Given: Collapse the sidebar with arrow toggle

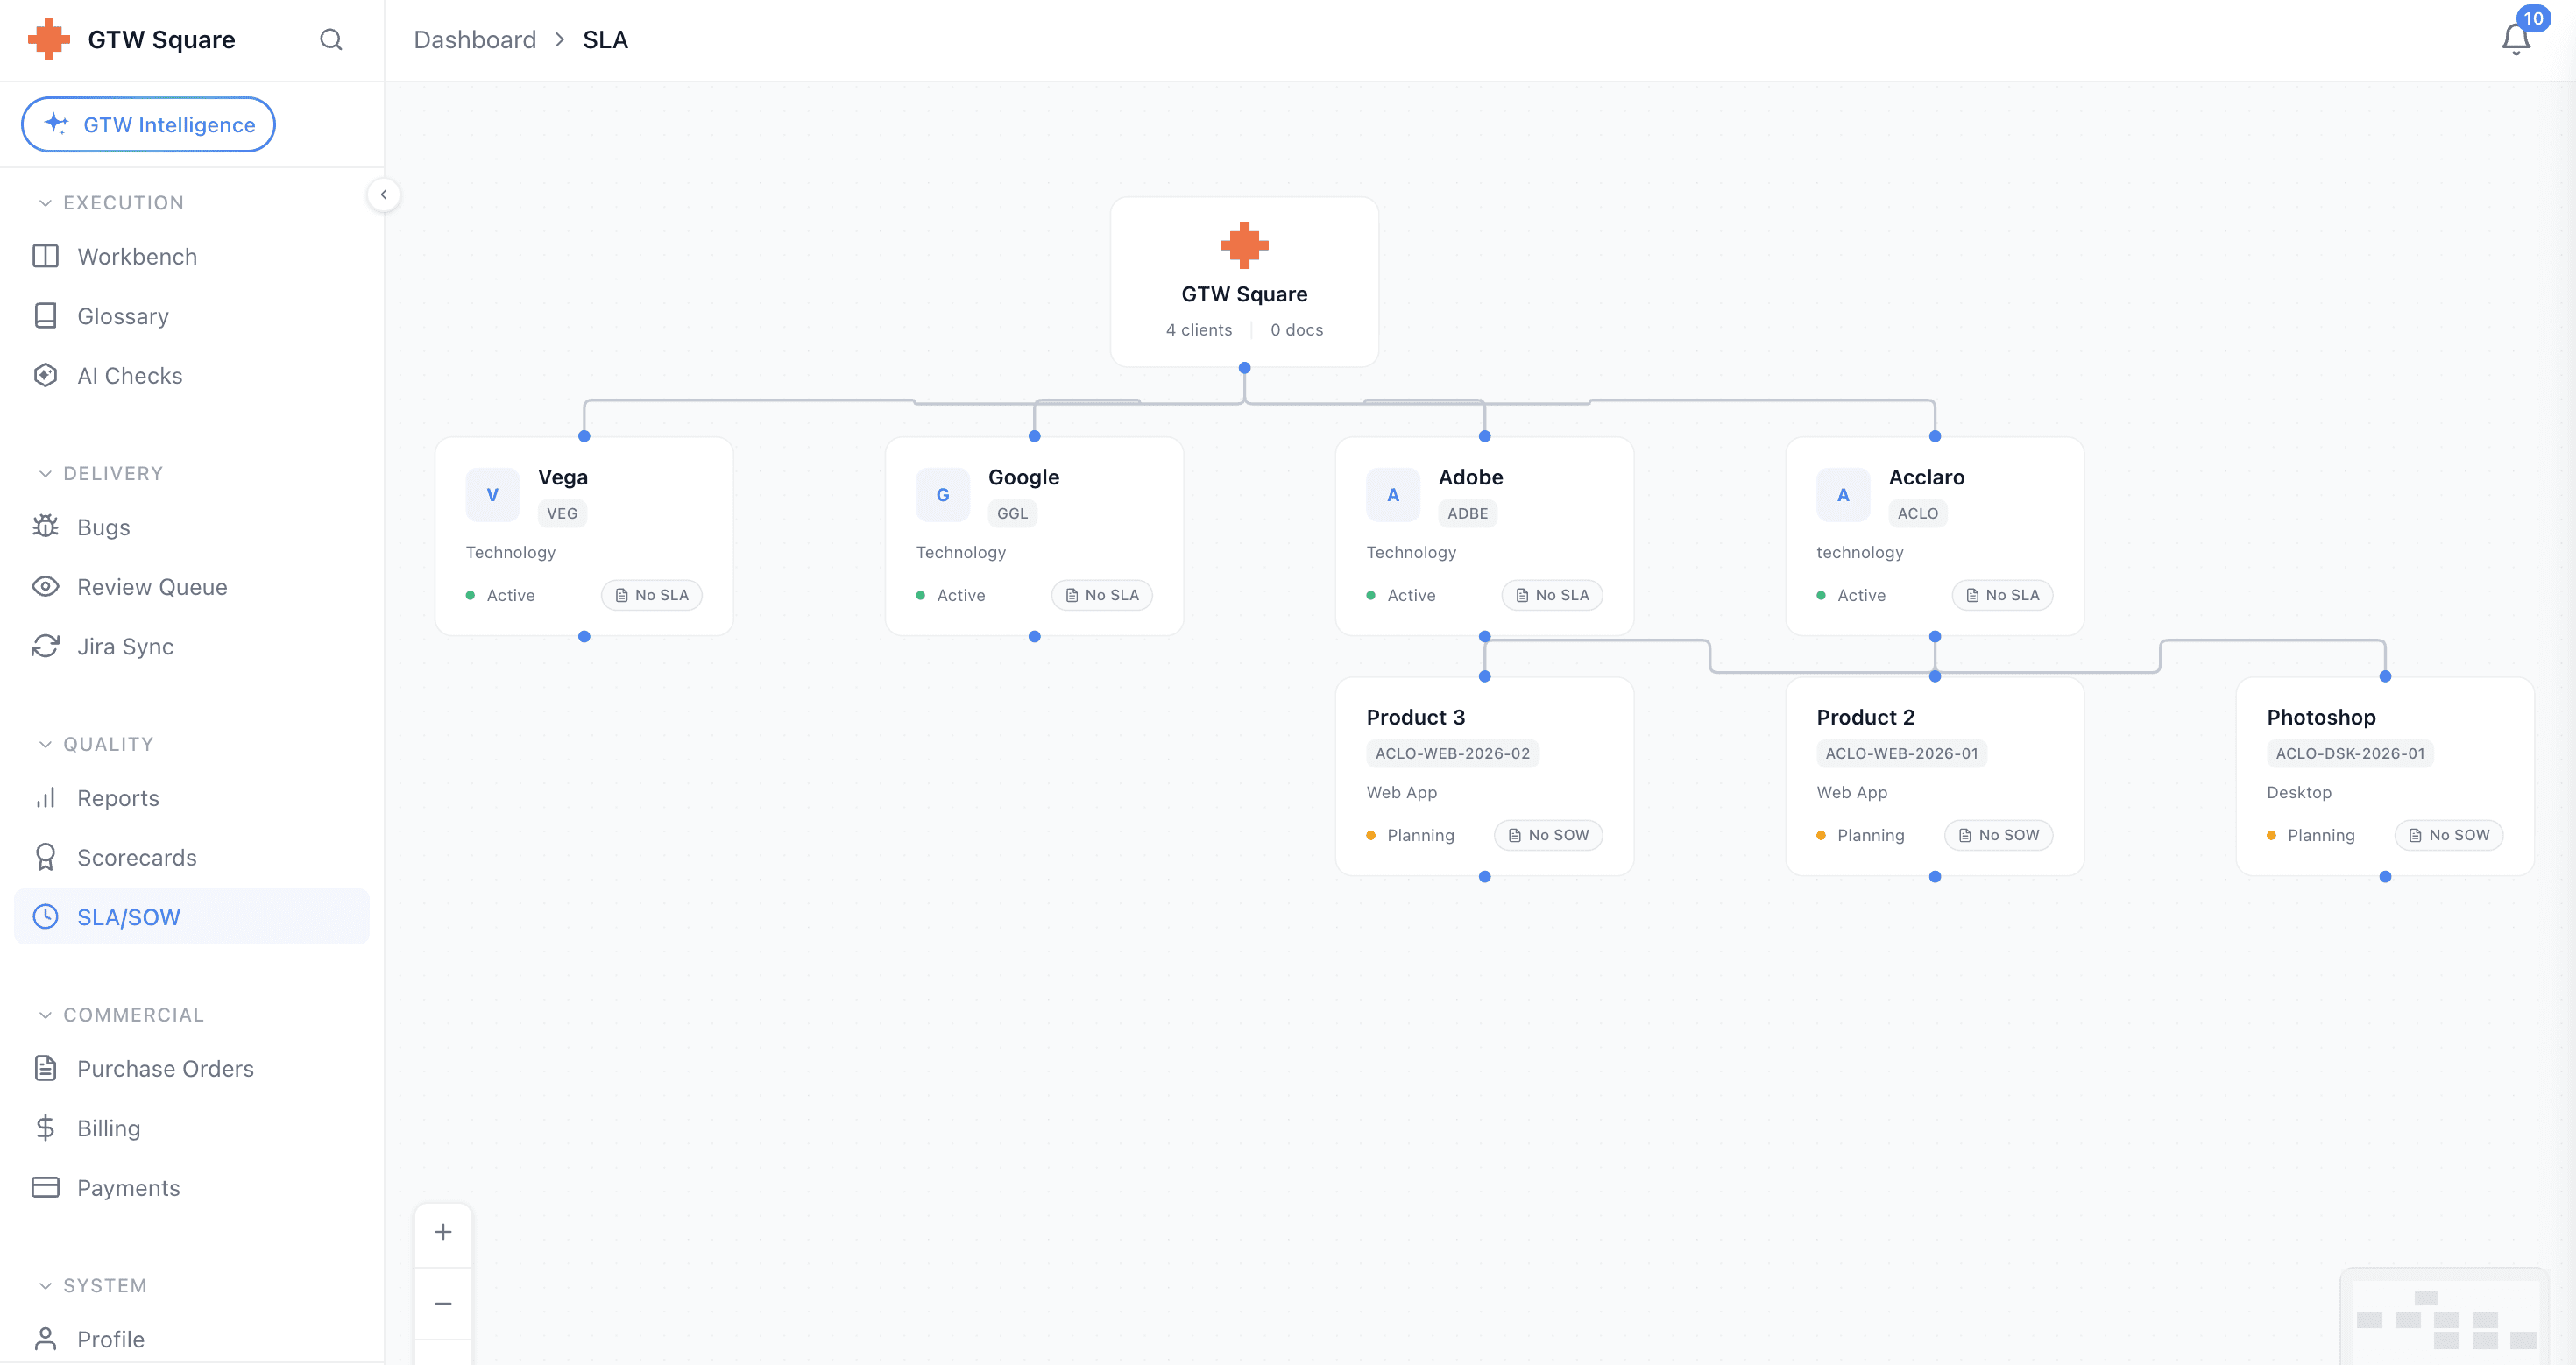Looking at the screenshot, I should 383,195.
